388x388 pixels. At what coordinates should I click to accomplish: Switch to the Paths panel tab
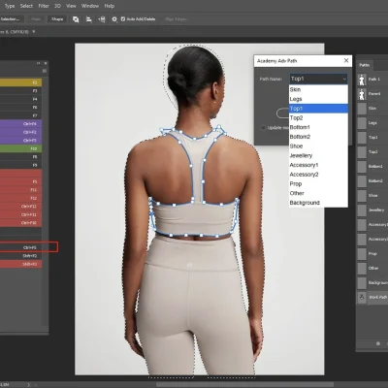[365, 65]
